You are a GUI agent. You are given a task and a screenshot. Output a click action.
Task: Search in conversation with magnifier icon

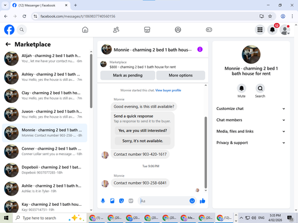pos(260,88)
